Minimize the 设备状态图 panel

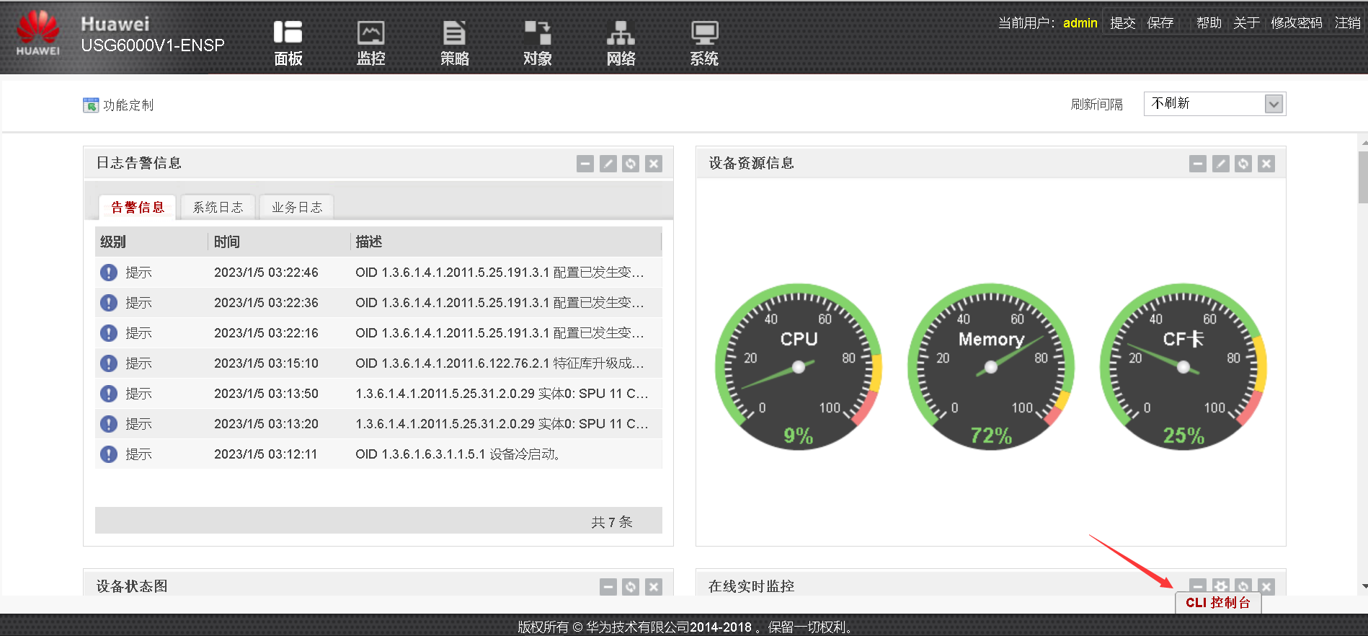coord(608,587)
